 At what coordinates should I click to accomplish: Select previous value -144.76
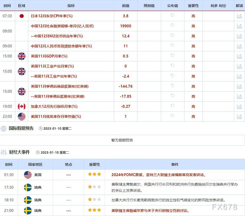pos(126,86)
